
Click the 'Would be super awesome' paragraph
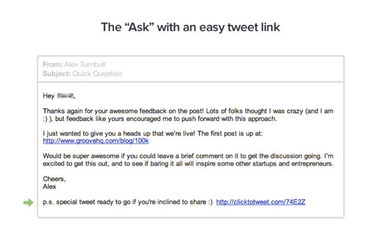point(188,160)
